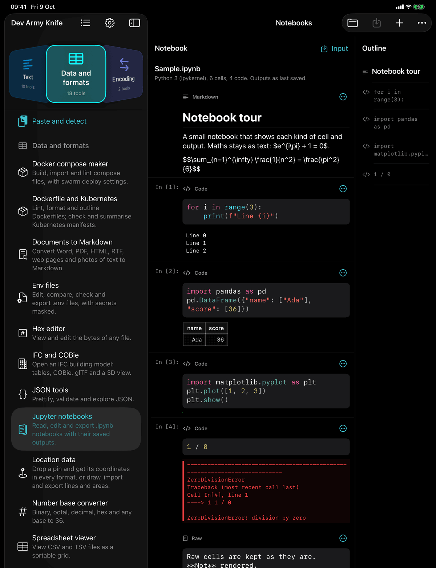Open options for the Raw cell
The width and height of the screenshot is (436, 568).
coord(343,538)
